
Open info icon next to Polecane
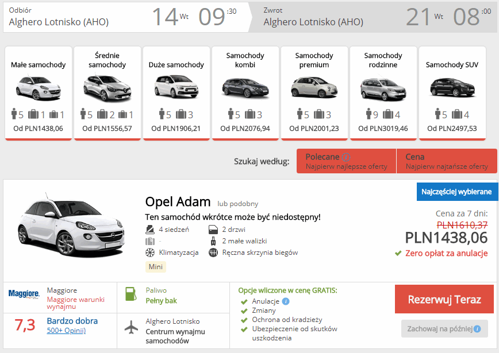(346, 157)
